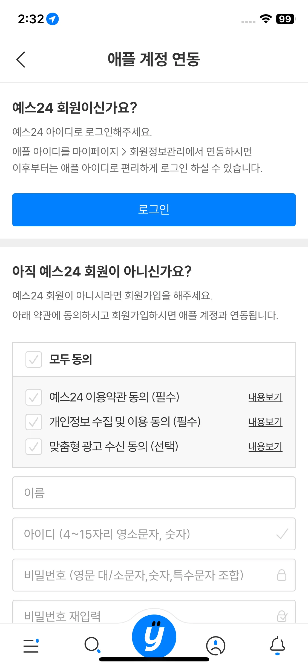Open the hamburger menu icon
308x668 pixels.
(x=31, y=646)
